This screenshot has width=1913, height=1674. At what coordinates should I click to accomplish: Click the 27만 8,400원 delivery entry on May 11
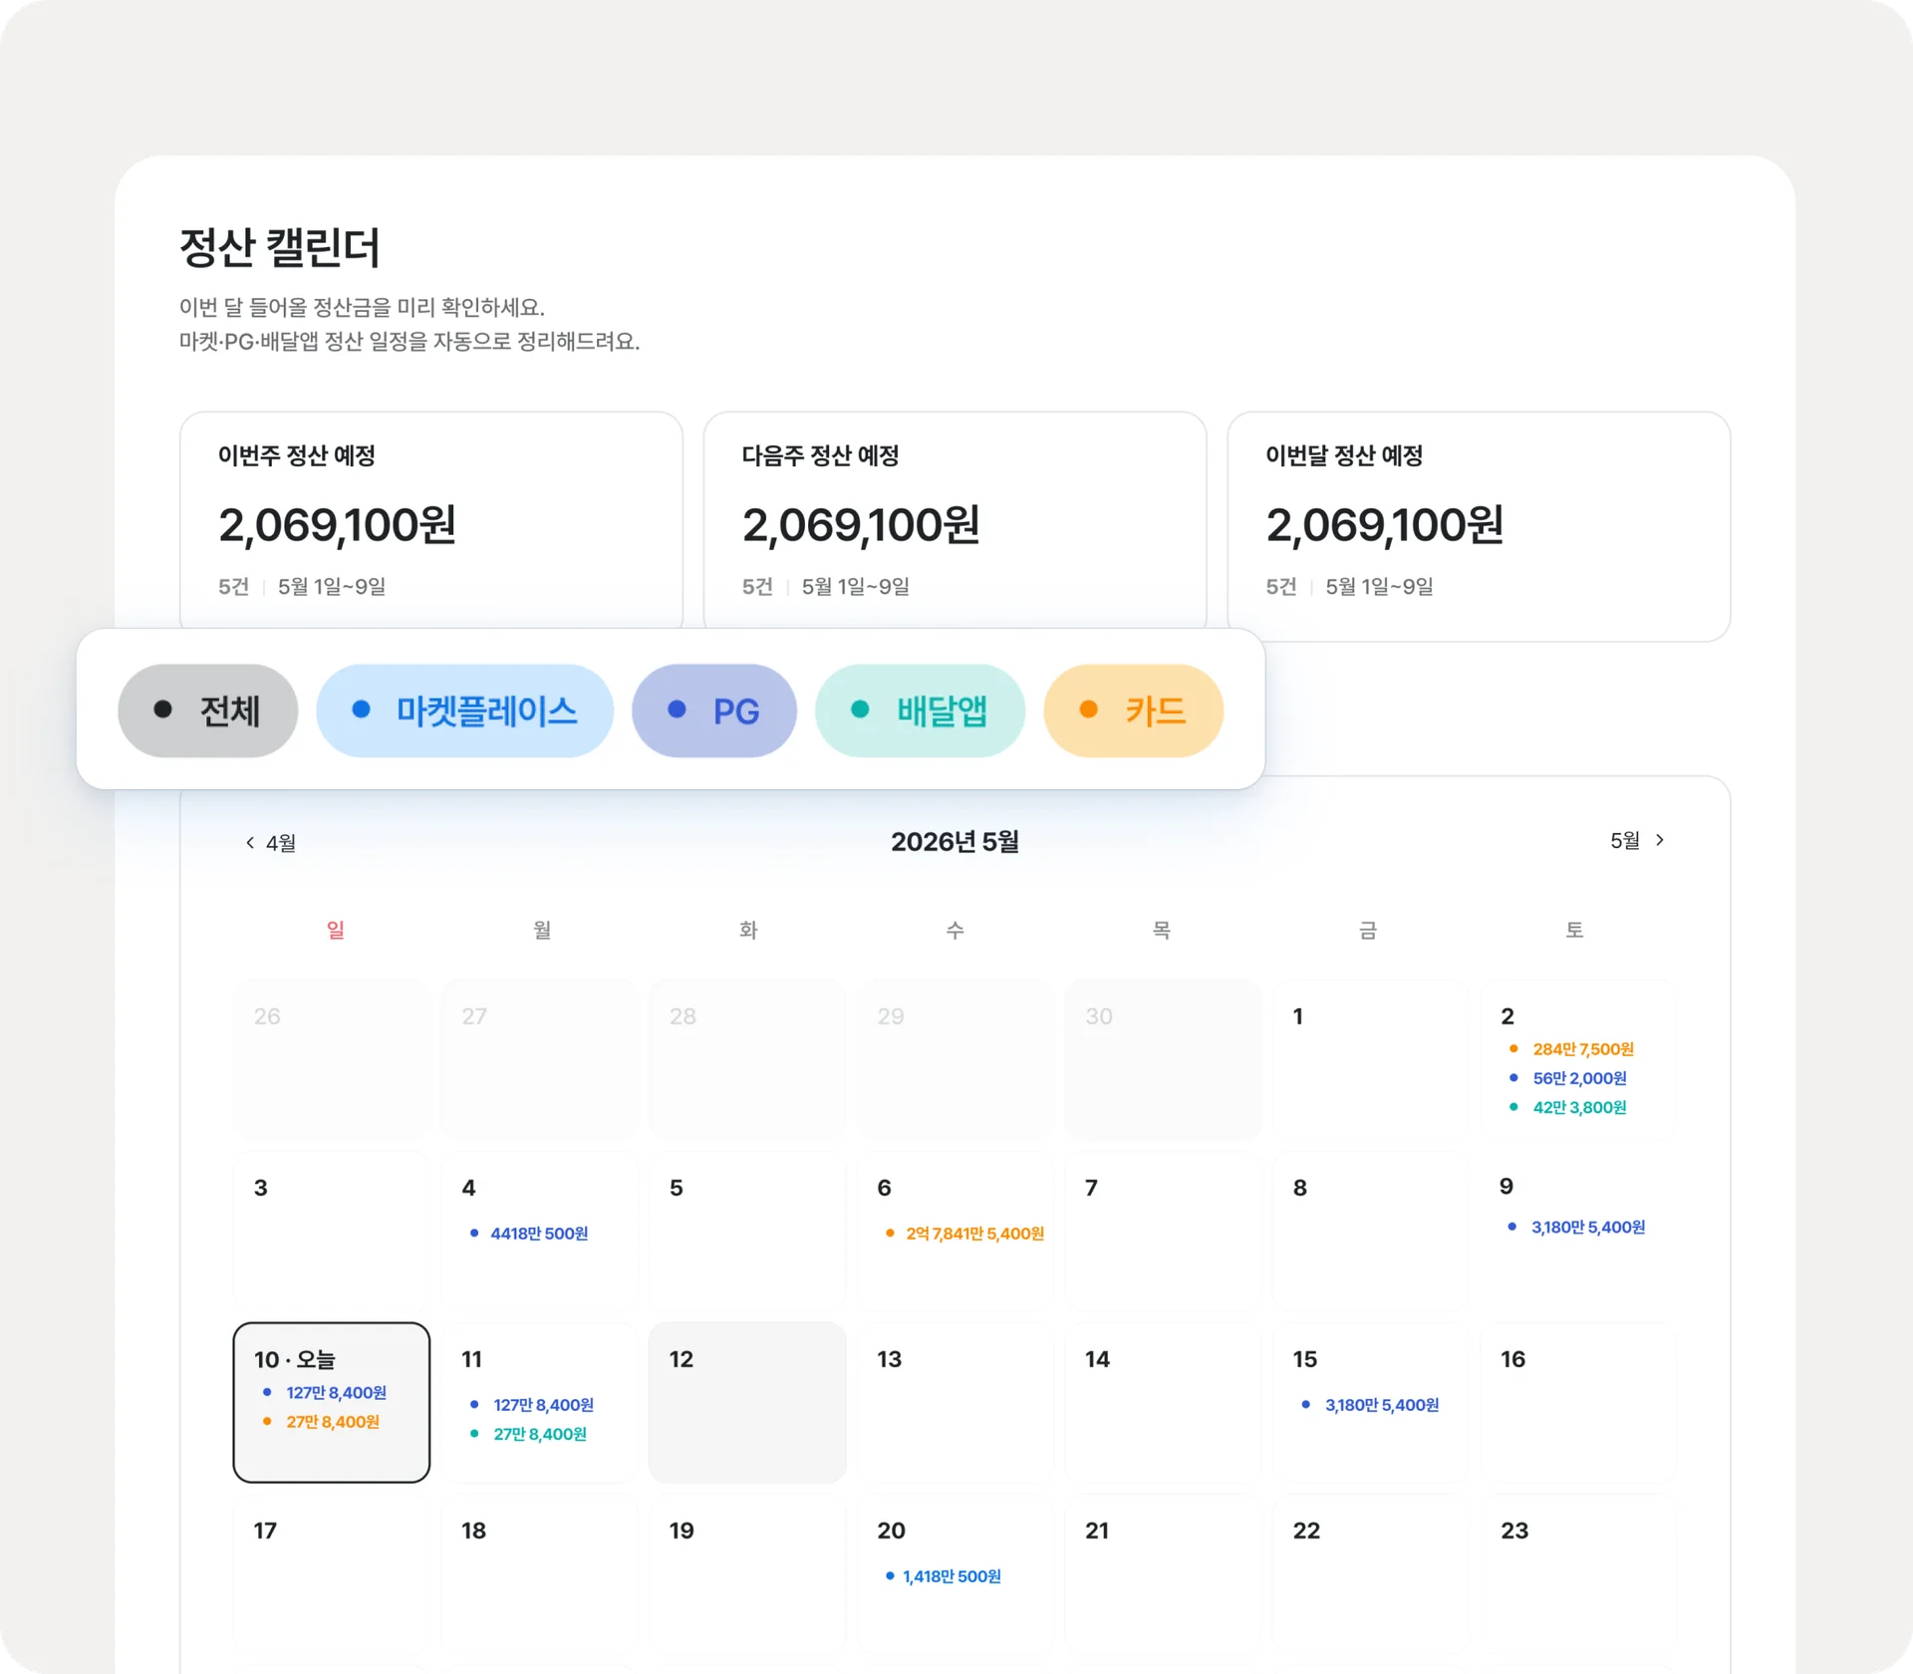529,1434
